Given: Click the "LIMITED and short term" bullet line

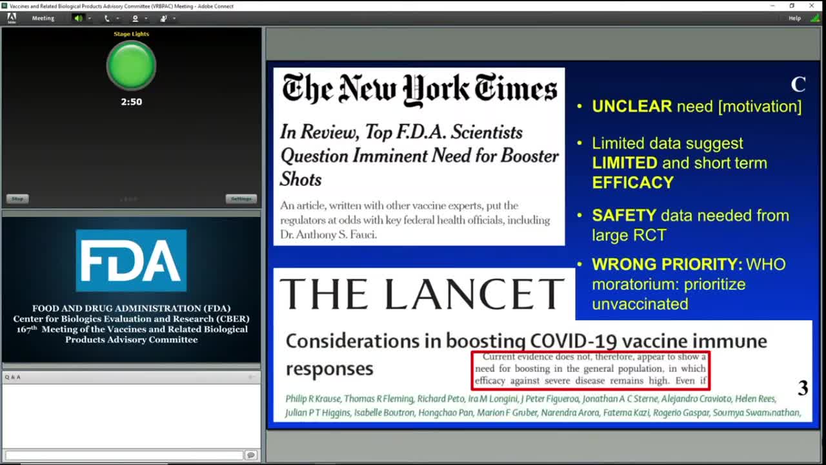Looking at the screenshot, I should click(x=680, y=163).
